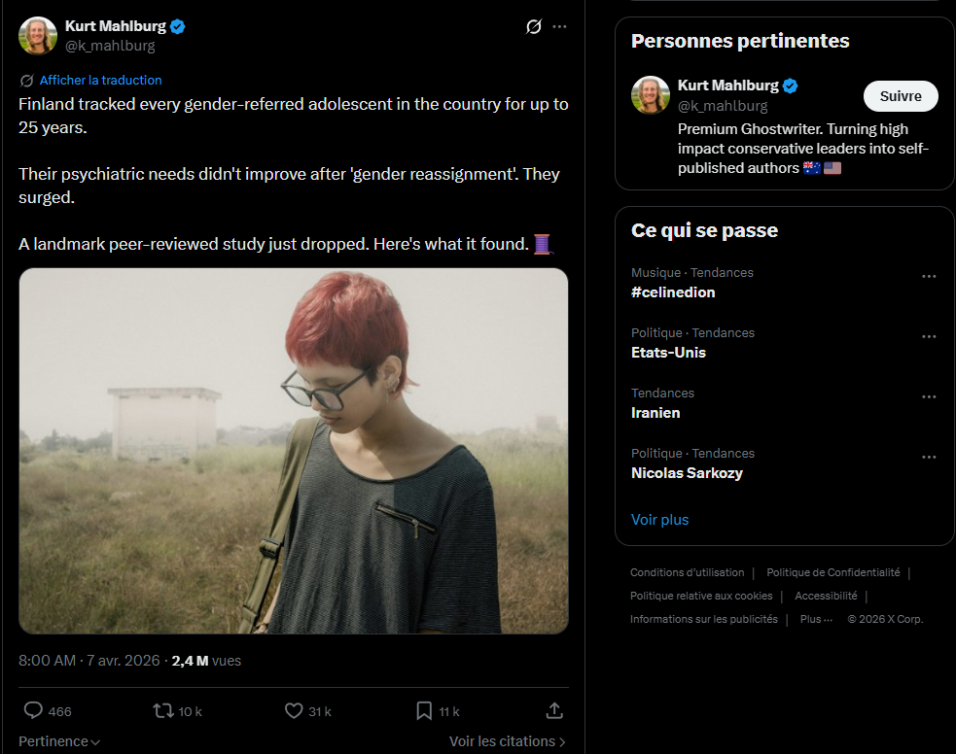
Task: Click the reply comment icon
Action: tap(33, 711)
